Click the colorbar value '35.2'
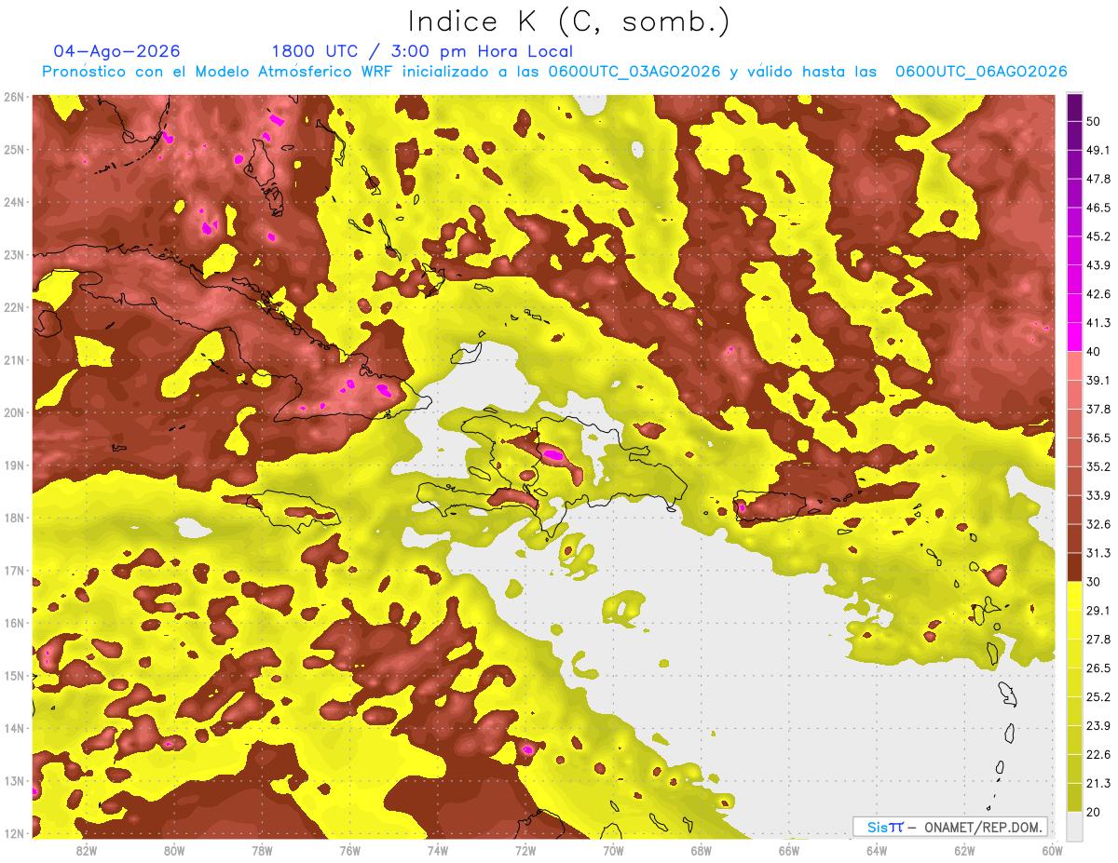This screenshot has width=1118, height=863. pos(1098,466)
